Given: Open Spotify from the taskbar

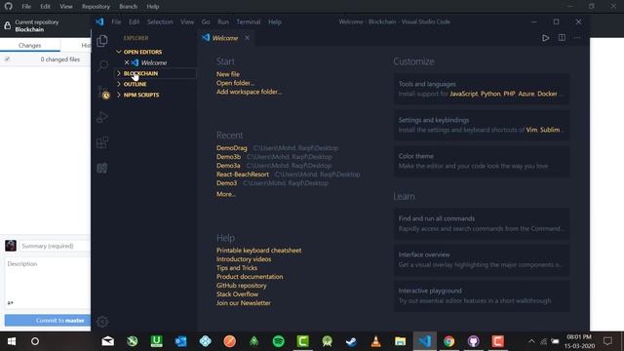Looking at the screenshot, I should click(x=279, y=341).
